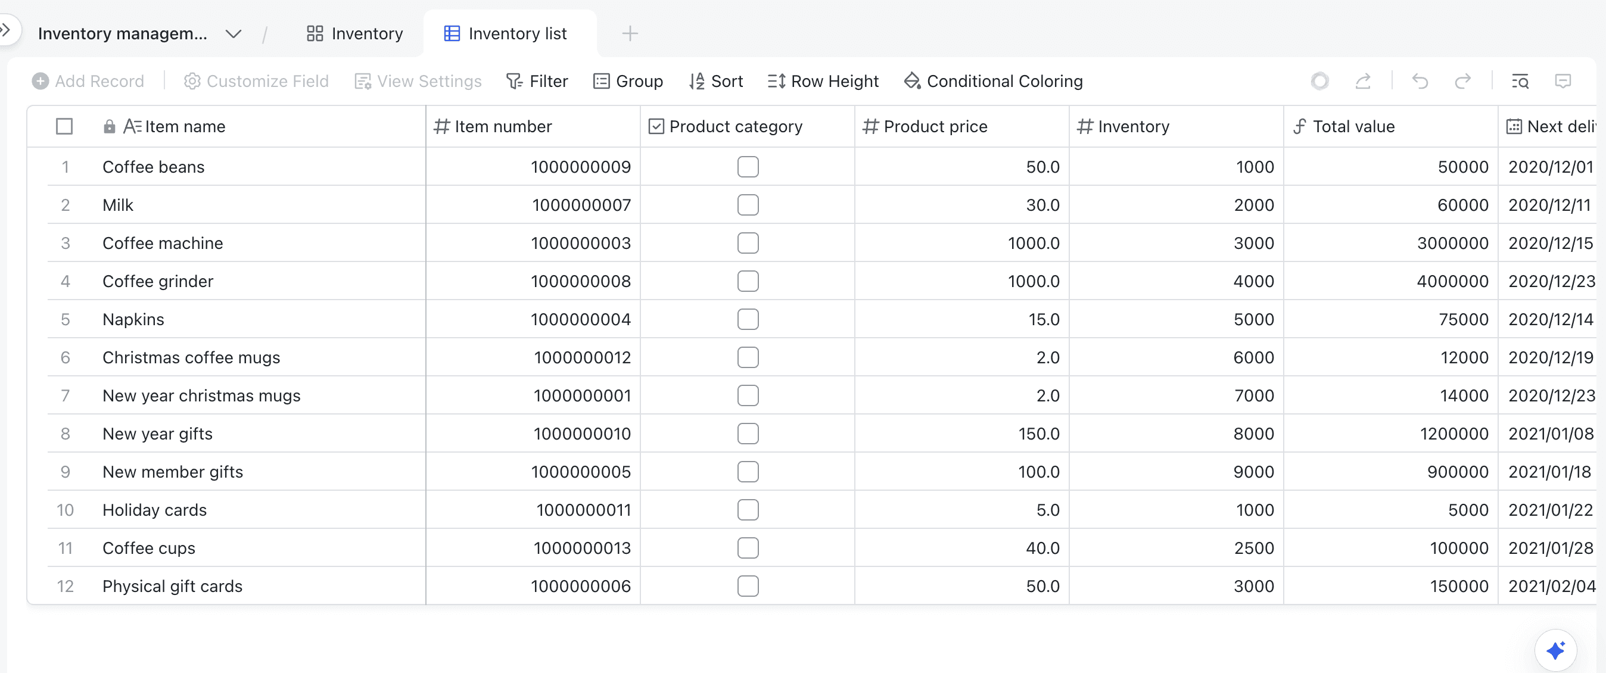
Task: Open the Sort menu
Action: pos(715,81)
